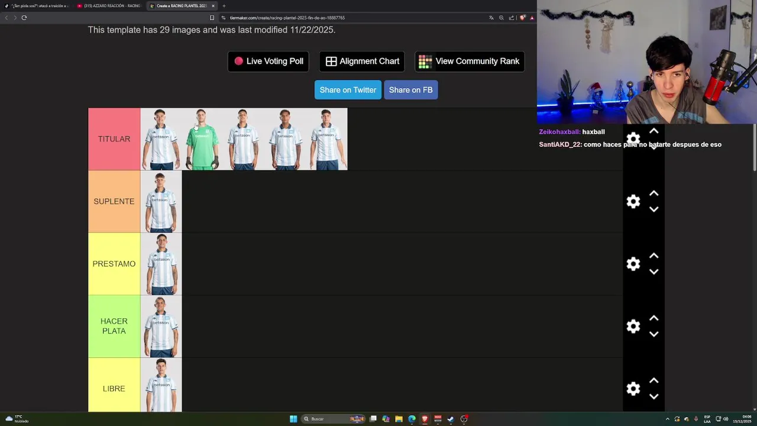Screen dimensions: 757x426
Task: Bookmark this page via address bar icon
Action: (212, 18)
